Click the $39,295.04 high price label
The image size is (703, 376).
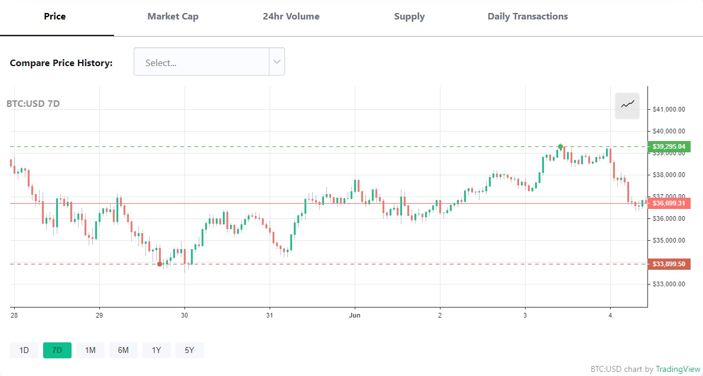tap(669, 146)
